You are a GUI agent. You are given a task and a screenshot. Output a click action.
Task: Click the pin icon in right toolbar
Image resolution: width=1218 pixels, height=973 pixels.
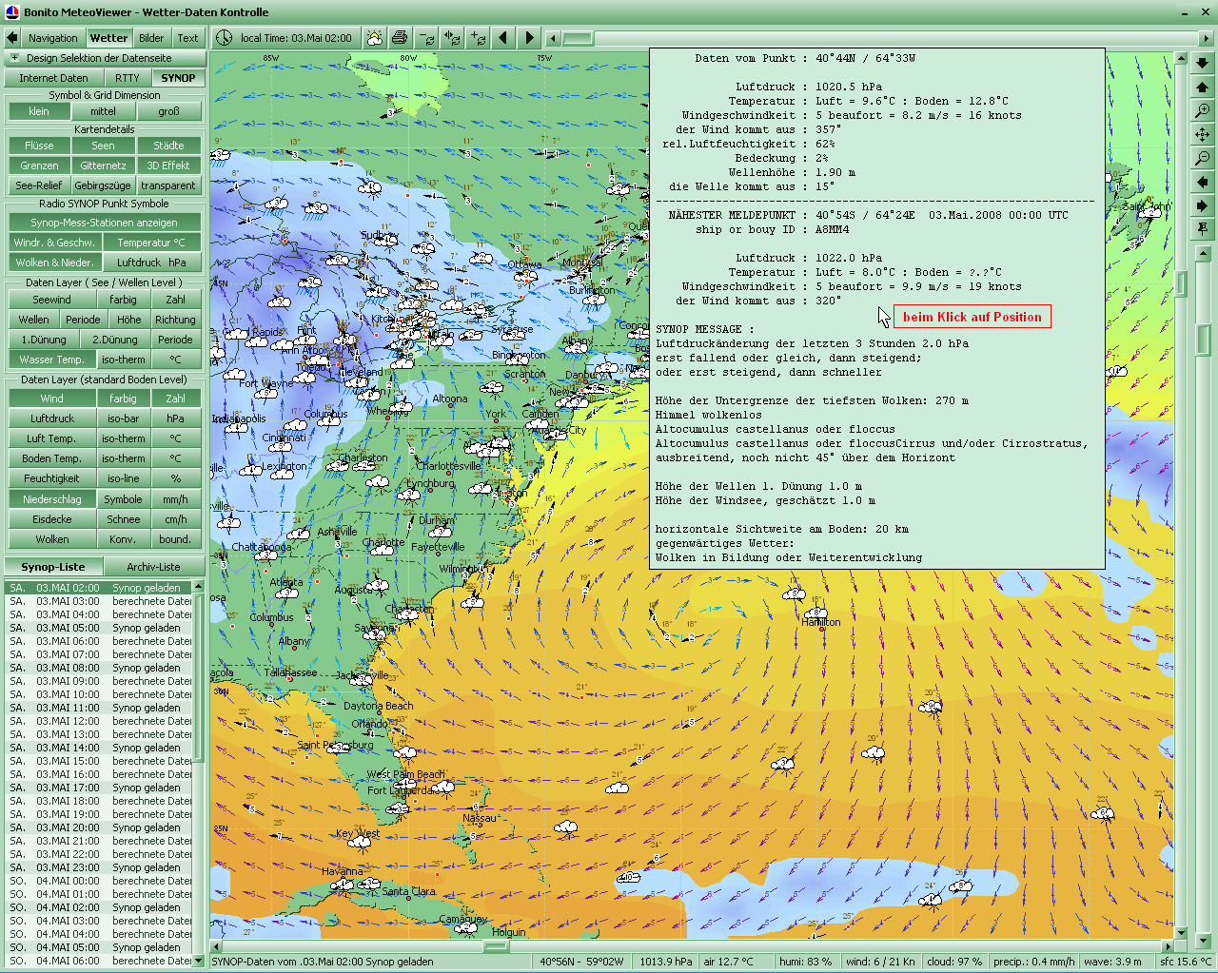coord(1203,228)
